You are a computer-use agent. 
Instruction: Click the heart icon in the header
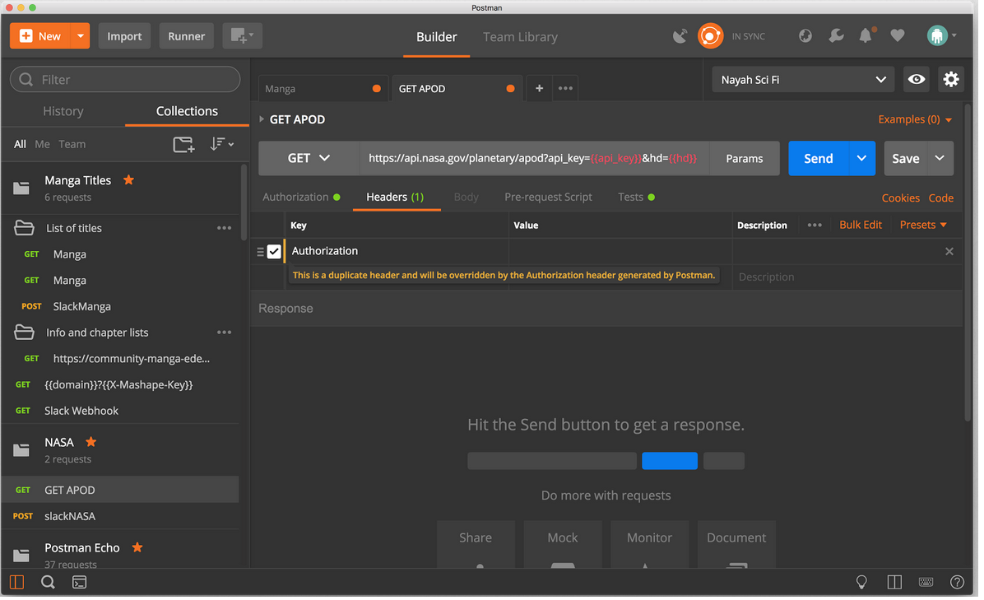click(x=898, y=35)
